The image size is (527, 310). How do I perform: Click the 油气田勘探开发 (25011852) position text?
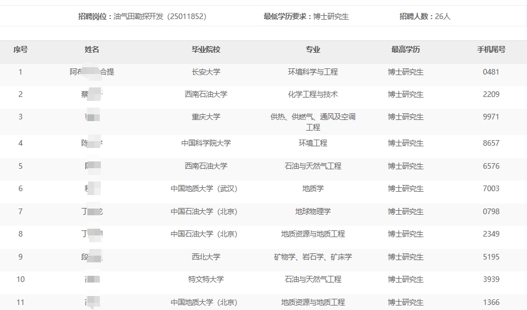(x=160, y=16)
